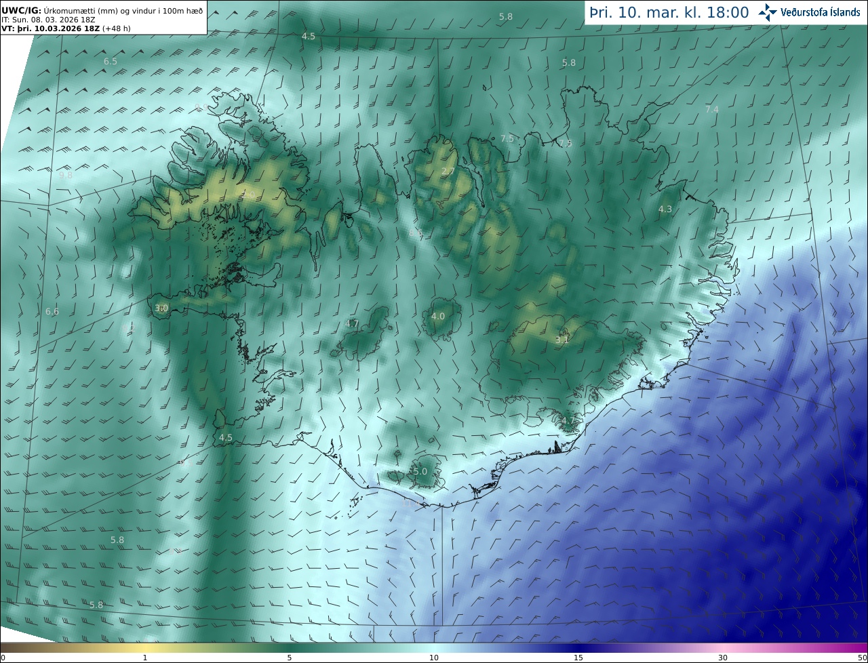This screenshot has width=868, height=663.
Task: Click the UWC/IG Úrkomumætti map title
Action: point(102,10)
